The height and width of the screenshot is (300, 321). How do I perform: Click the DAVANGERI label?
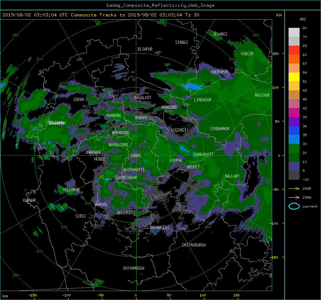159,228
